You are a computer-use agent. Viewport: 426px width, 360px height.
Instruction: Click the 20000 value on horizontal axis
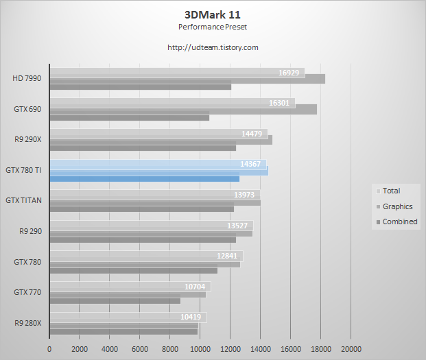(x=351, y=349)
